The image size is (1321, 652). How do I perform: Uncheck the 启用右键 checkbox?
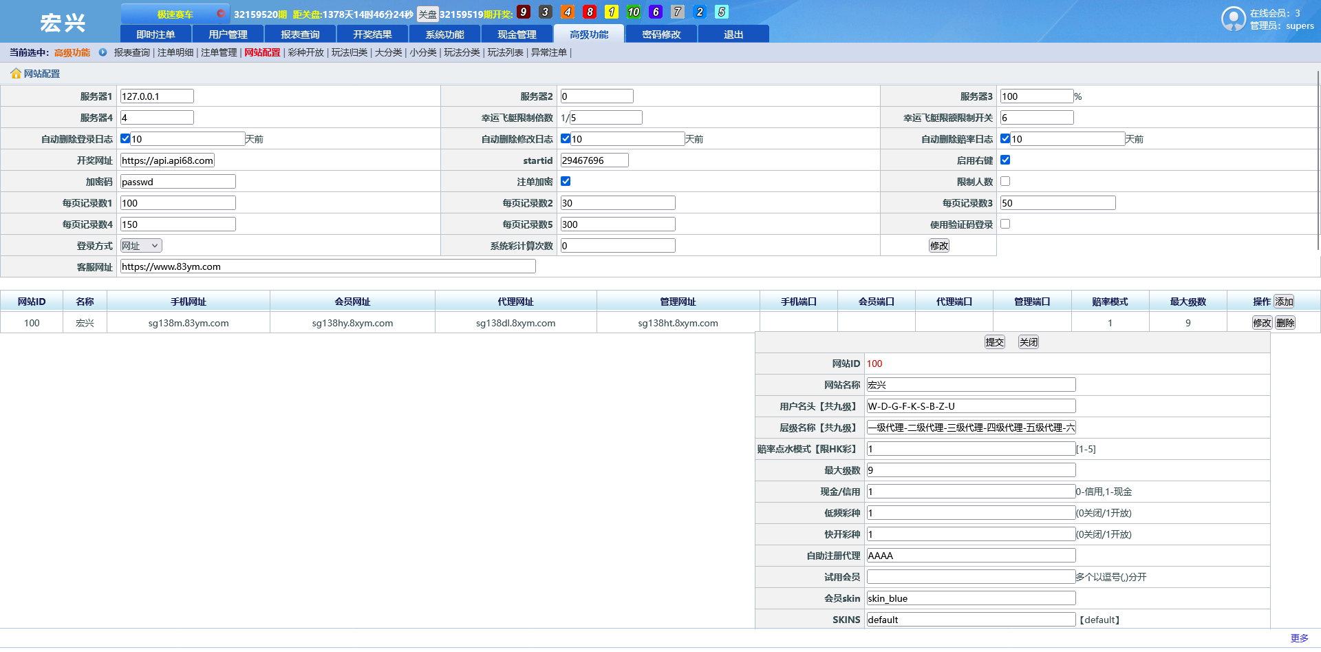tap(1005, 160)
